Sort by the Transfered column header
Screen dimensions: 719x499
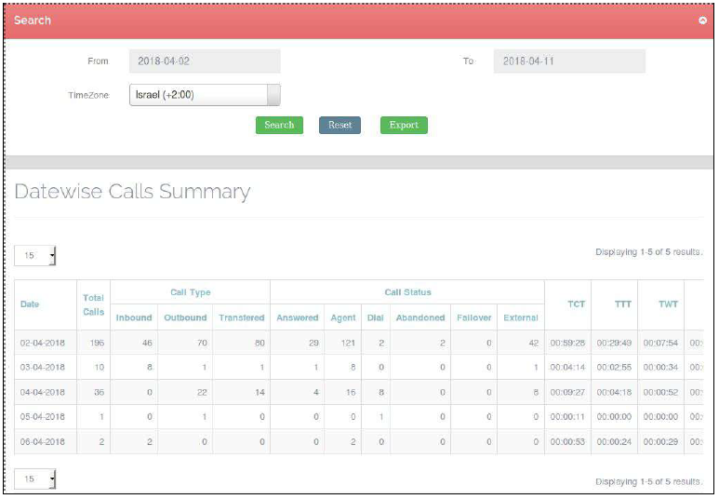click(242, 317)
